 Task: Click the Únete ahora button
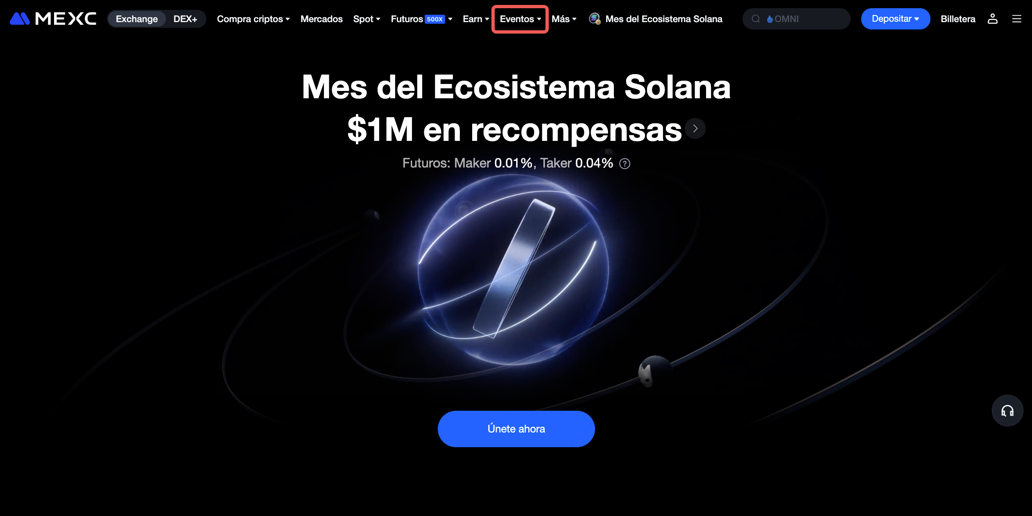tap(516, 429)
